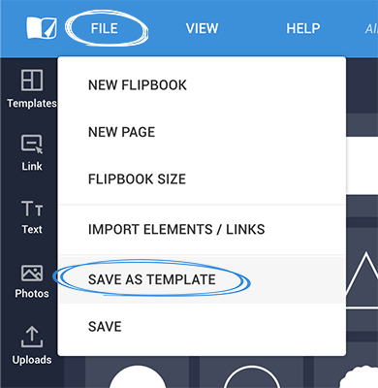The width and height of the screenshot is (378, 388).
Task: Click the flipbook logo icon
Action: 42,28
